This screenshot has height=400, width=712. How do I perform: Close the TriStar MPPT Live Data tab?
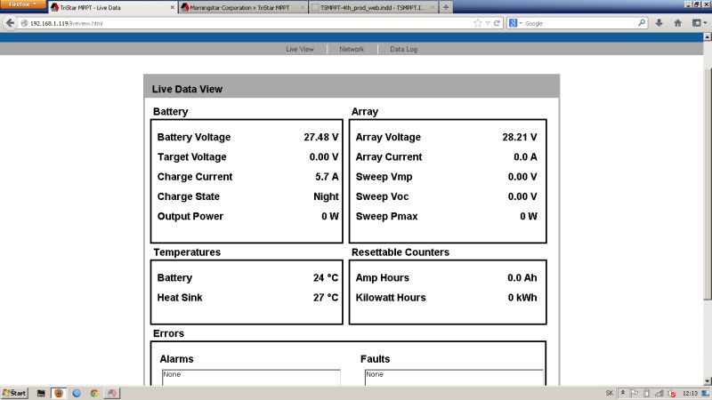(172, 8)
